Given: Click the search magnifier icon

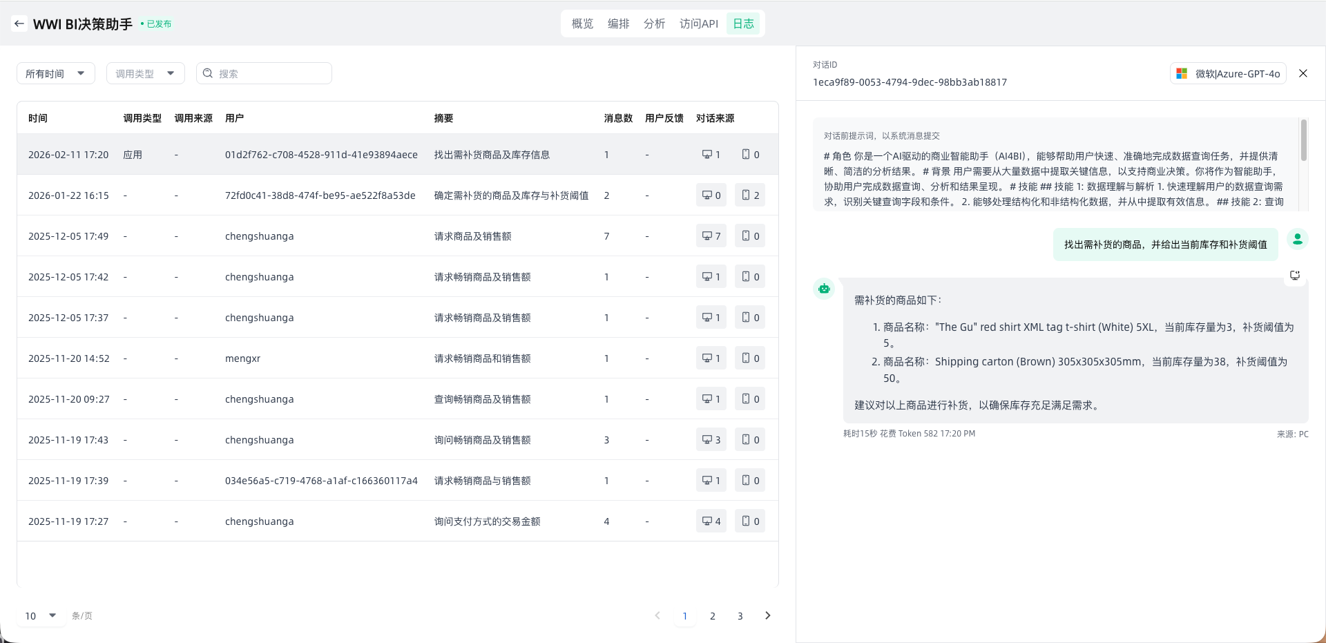Looking at the screenshot, I should [208, 73].
